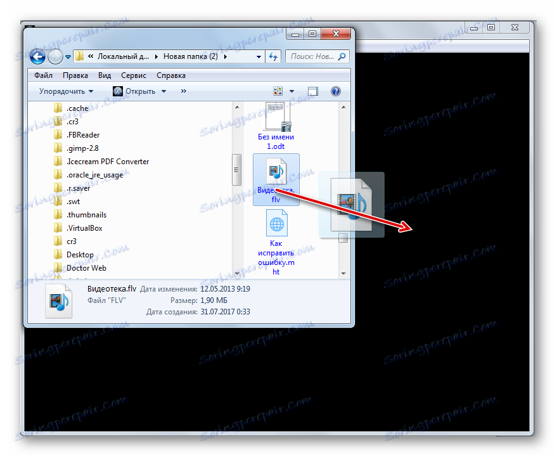Refresh the folder with refresh icon

(x=273, y=56)
